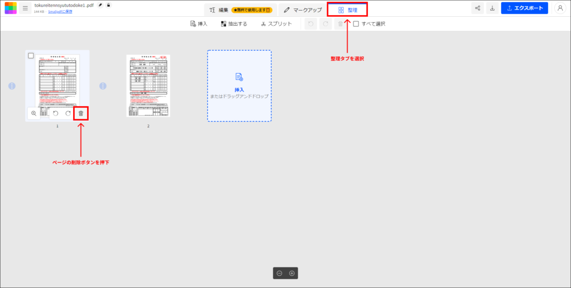Click dots handle between pages 1 and 2
This screenshot has height=288, width=571.
tap(103, 86)
